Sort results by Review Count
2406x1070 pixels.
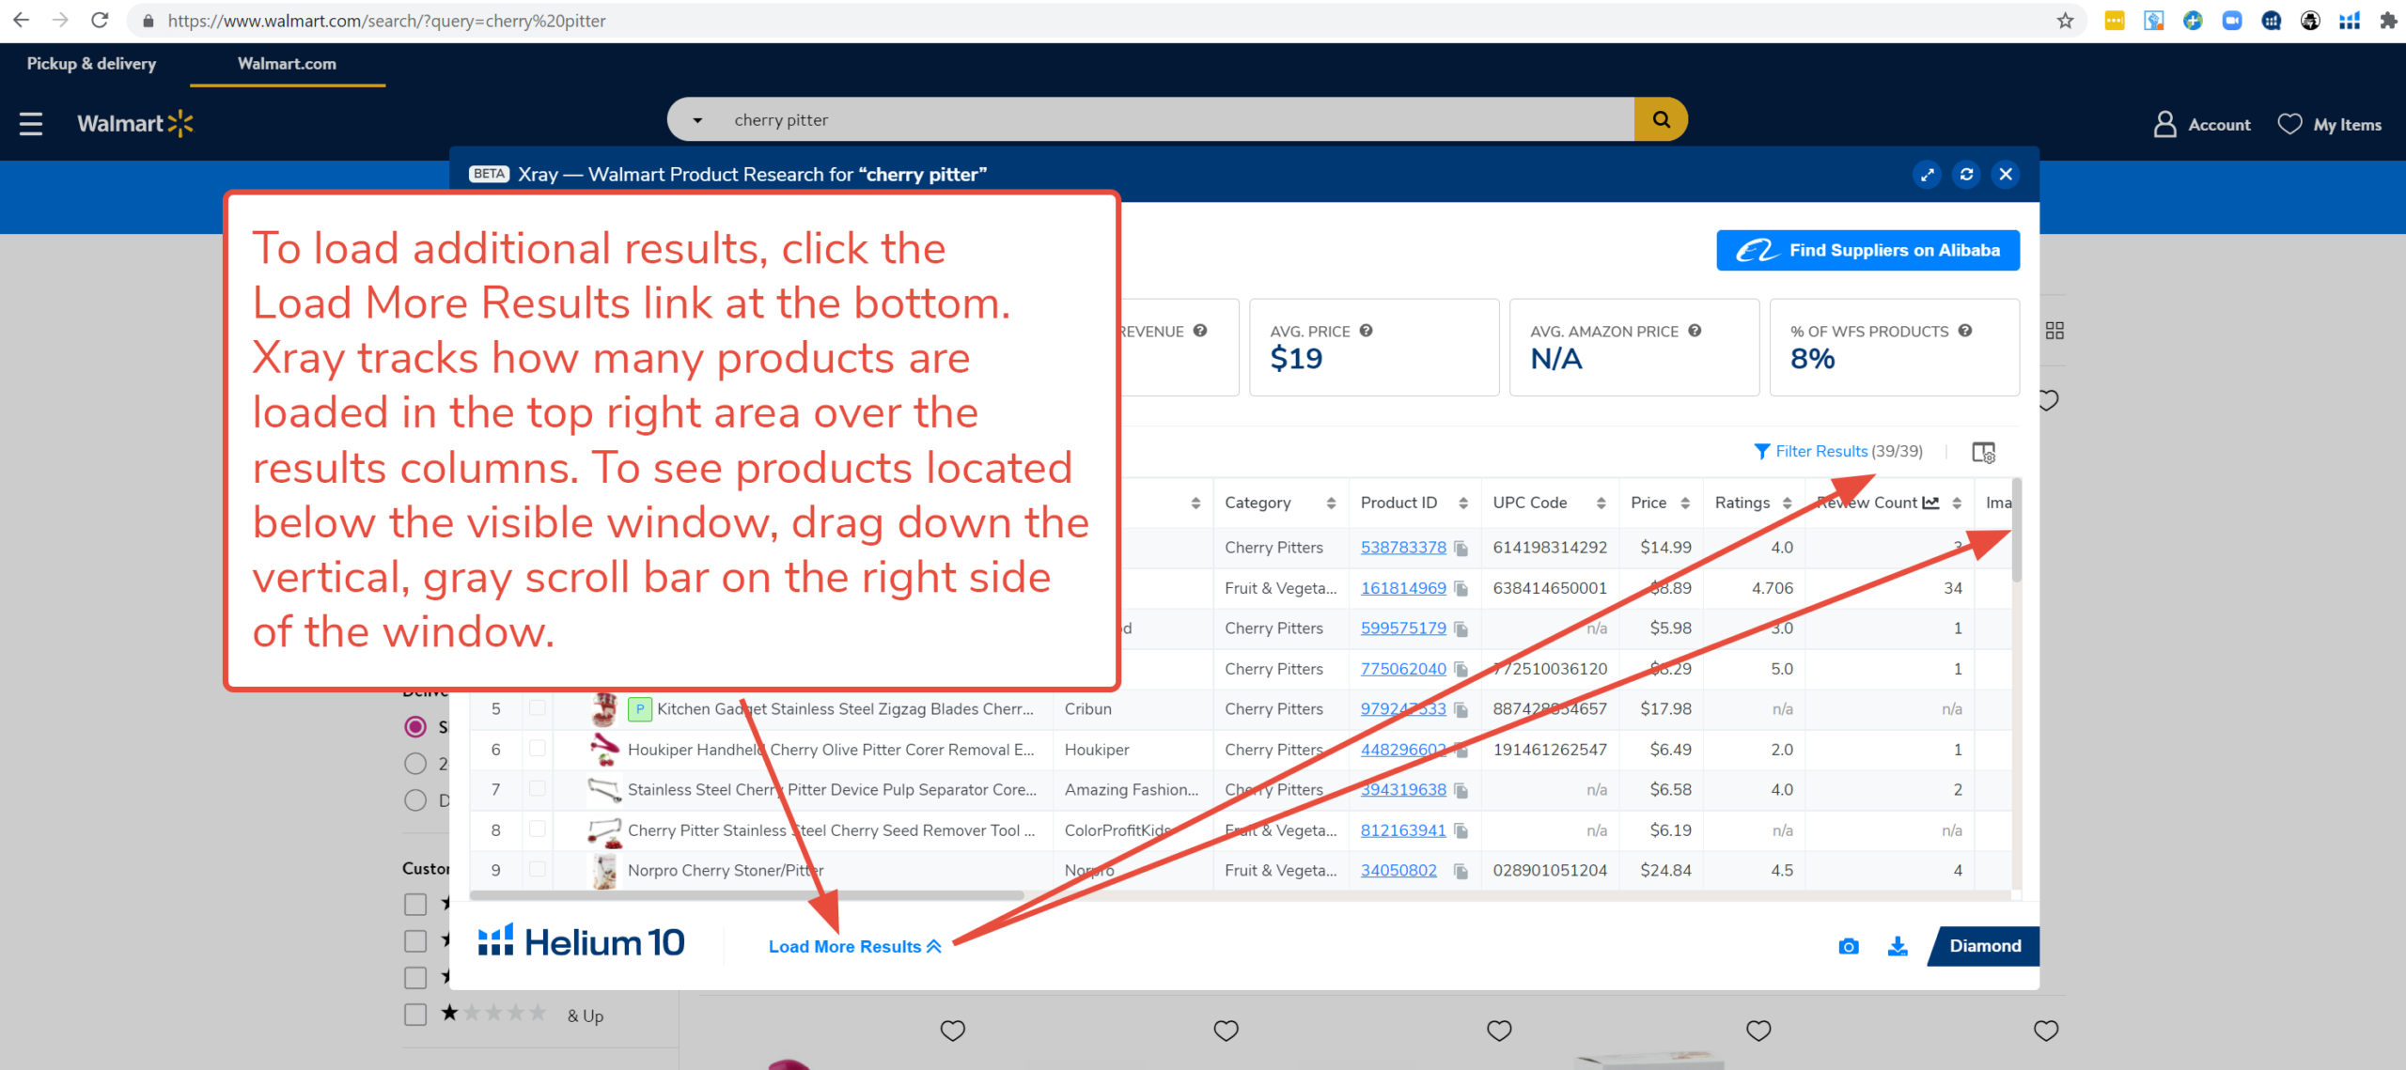[1958, 503]
